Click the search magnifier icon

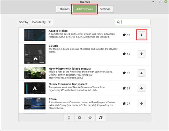(x=118, y=22)
